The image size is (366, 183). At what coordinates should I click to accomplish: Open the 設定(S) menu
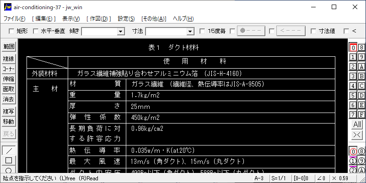(x=126, y=19)
